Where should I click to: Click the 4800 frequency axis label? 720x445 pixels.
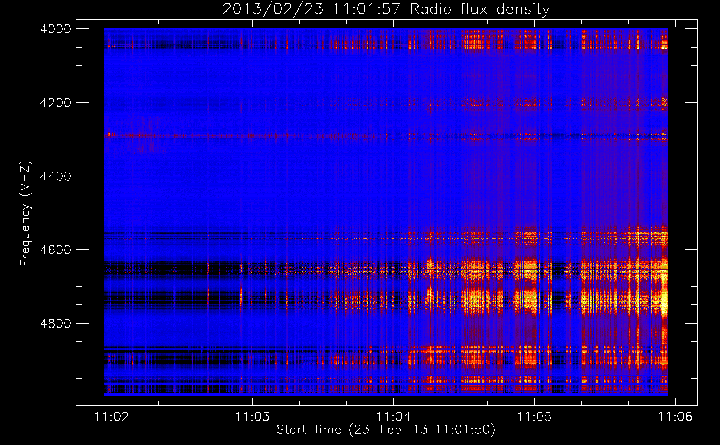click(x=55, y=324)
